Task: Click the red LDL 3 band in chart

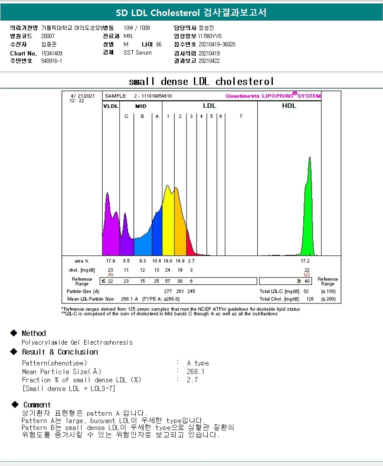Action: 190,247
